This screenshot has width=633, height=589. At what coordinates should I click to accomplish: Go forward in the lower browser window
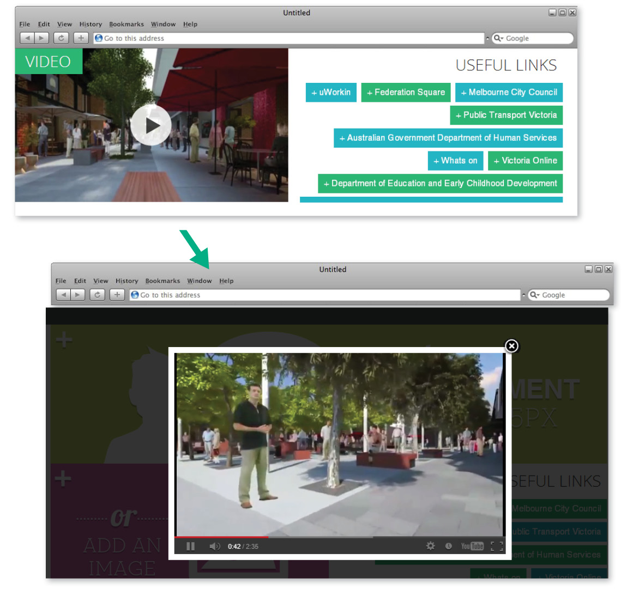click(x=79, y=295)
